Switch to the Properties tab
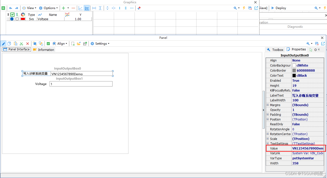 tap(296, 49)
